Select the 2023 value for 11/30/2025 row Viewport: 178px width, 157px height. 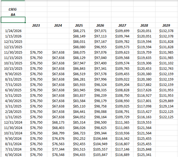coord(36,53)
